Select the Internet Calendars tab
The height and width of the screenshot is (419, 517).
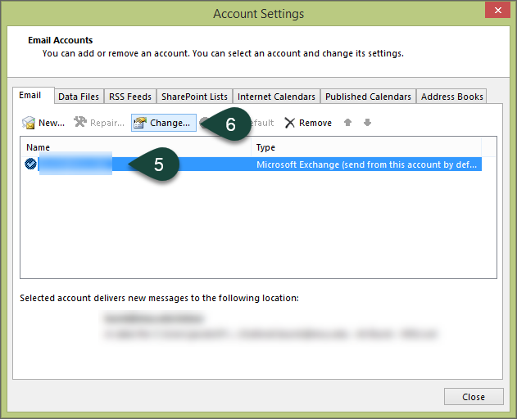coord(276,97)
